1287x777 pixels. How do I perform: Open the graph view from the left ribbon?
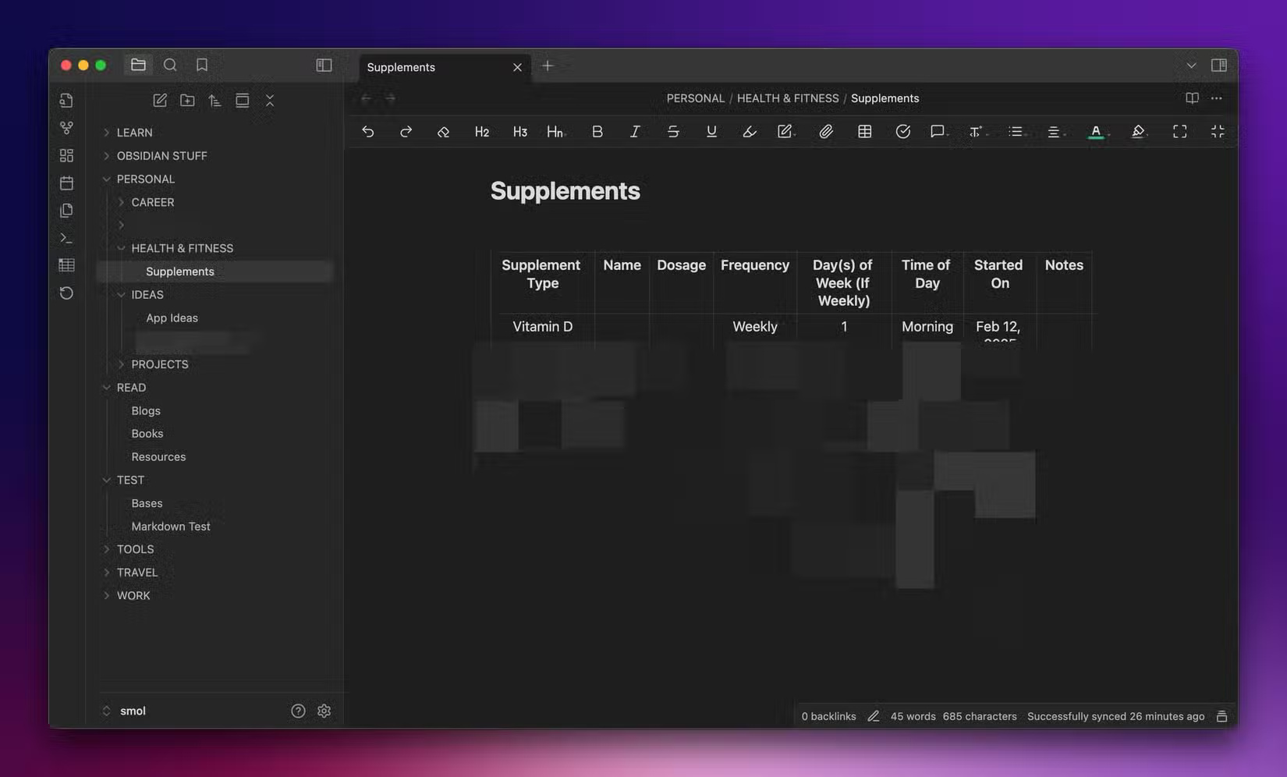point(66,127)
